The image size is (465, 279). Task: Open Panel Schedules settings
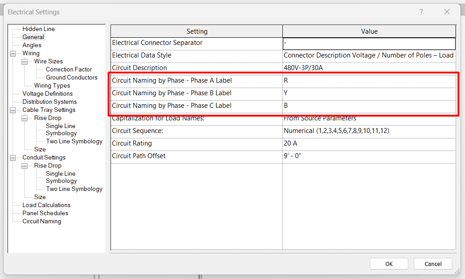point(45,213)
